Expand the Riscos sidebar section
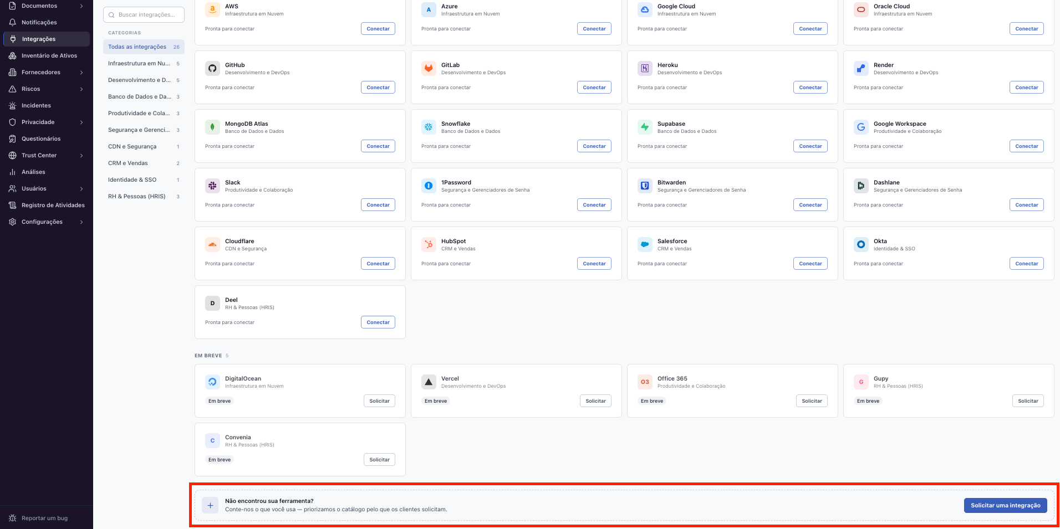This screenshot has width=1060, height=529. [x=47, y=89]
